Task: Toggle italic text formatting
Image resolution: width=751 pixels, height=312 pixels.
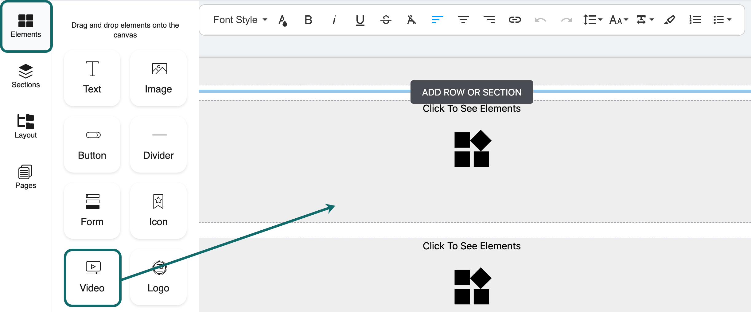Action: 334,20
